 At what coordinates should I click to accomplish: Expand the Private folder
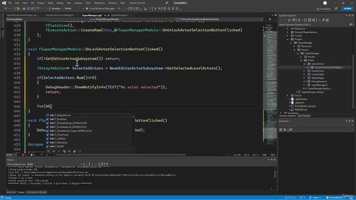click(301, 57)
